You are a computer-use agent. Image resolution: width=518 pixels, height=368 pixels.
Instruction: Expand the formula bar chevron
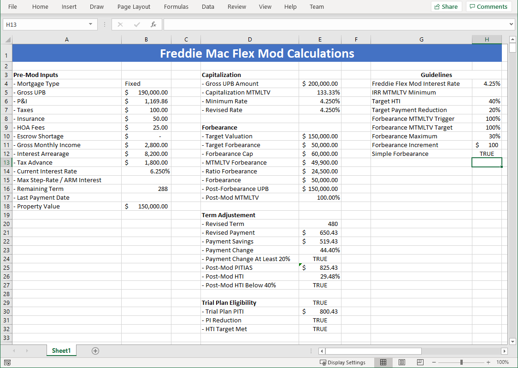(512, 24)
